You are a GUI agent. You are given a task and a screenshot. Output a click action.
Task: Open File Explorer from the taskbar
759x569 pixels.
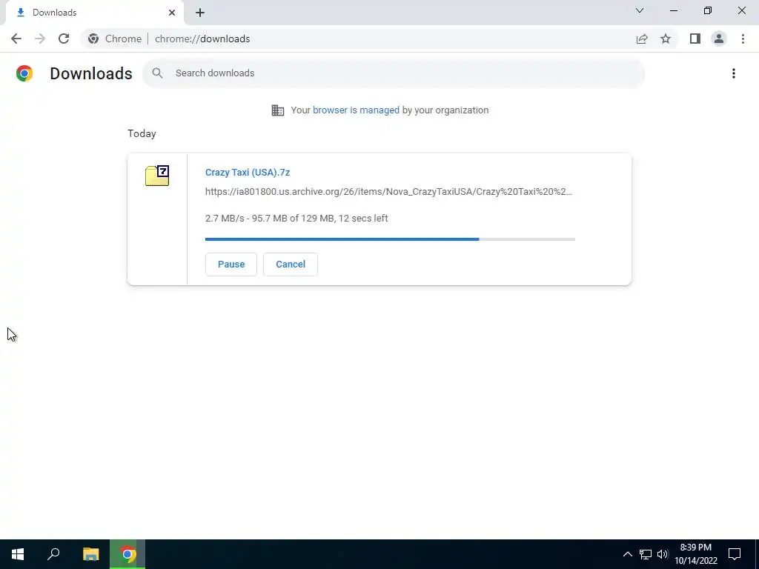(x=90, y=554)
